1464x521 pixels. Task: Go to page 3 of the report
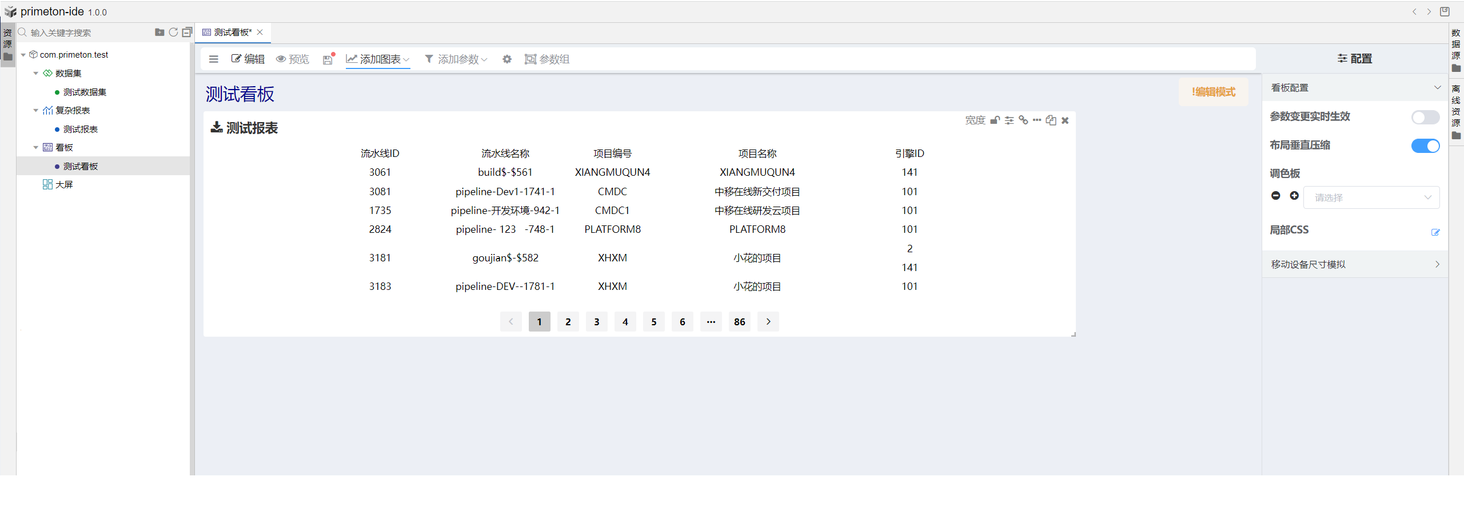596,322
